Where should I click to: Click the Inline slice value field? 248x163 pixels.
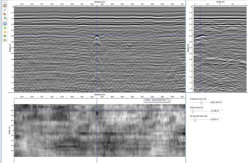pyautogui.click(x=216, y=111)
